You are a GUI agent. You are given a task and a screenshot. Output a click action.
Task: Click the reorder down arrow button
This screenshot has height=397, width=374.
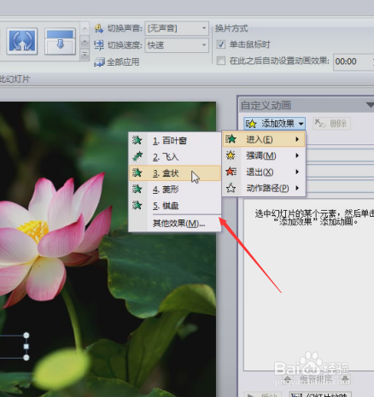tap(345, 379)
